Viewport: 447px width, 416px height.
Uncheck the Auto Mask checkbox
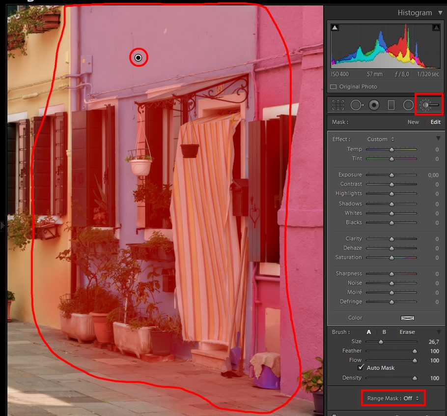pos(361,368)
